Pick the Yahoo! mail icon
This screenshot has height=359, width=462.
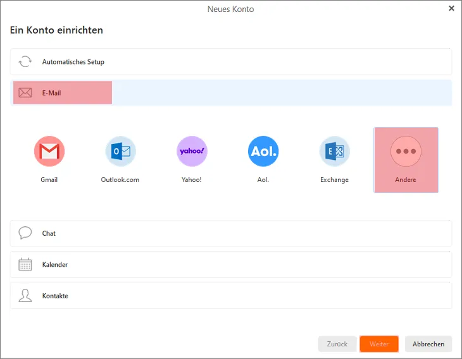[192, 151]
